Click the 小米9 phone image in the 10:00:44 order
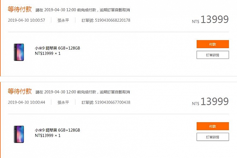Image resolution: width=237 pixels, height=158 pixels. pyautogui.click(x=19, y=134)
